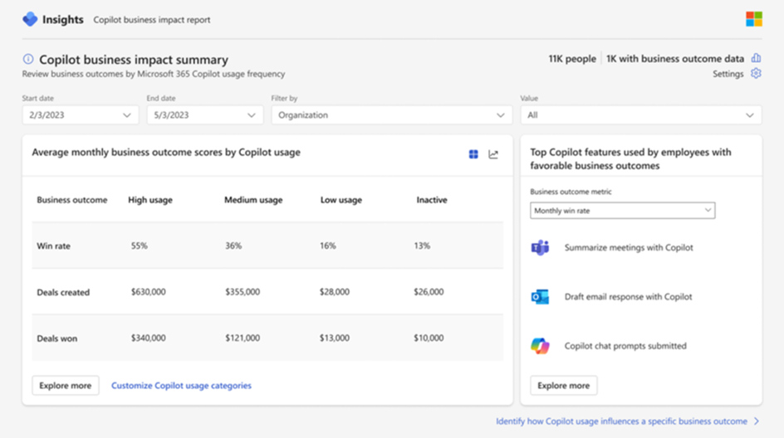Click the 13% win rate value
The height and width of the screenshot is (438, 784).
click(422, 246)
